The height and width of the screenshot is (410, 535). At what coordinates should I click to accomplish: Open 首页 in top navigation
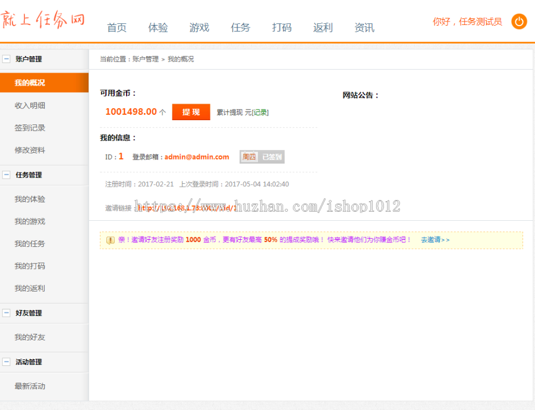[x=117, y=27]
